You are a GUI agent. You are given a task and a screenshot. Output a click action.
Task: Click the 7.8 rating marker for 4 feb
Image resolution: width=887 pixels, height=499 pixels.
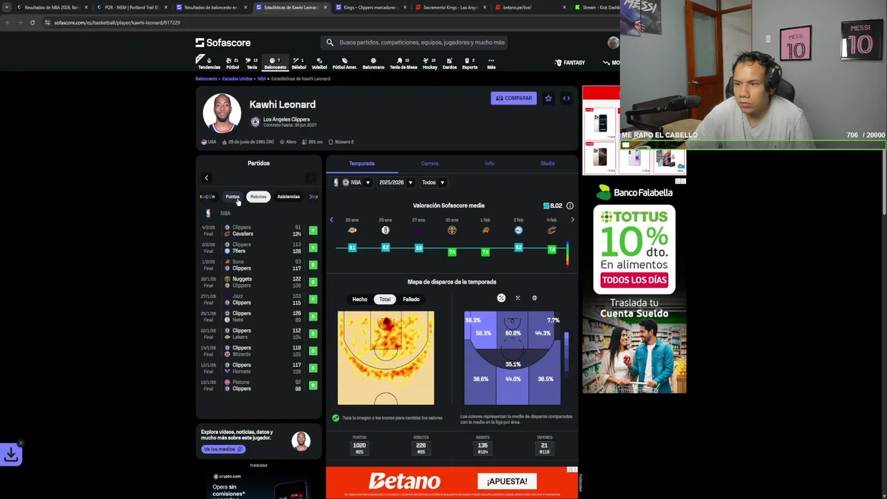pos(552,249)
